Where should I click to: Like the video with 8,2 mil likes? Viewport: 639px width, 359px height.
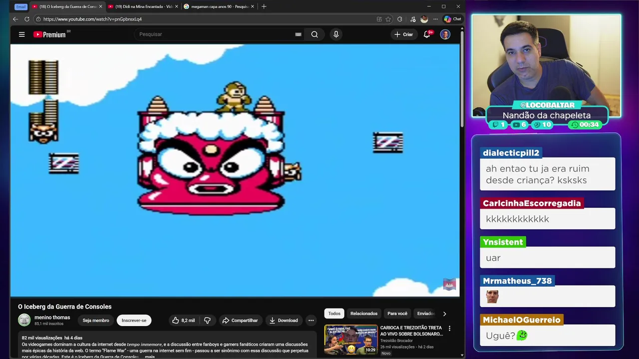[x=183, y=320]
